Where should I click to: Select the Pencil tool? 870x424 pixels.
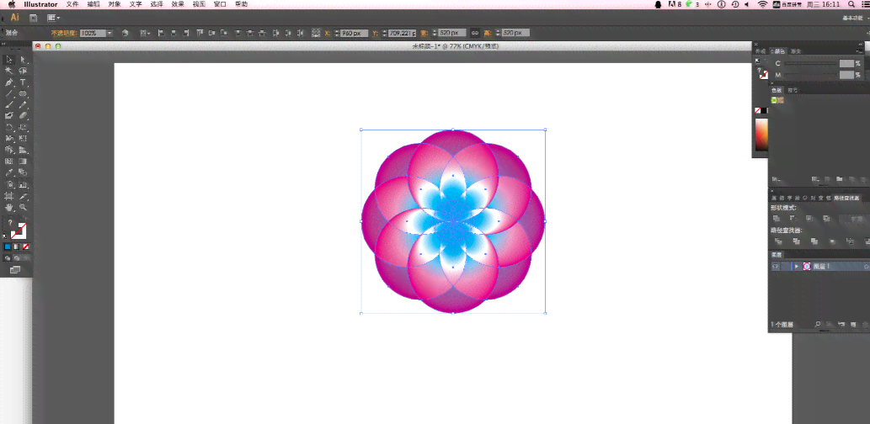coord(24,105)
